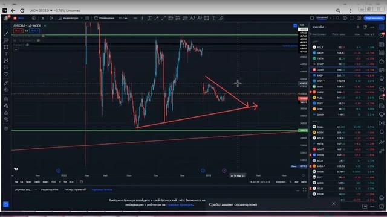Select the trend line tool in top toolbar

tap(163, 18)
